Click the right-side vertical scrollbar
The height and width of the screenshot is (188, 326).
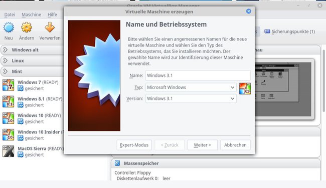(324, 81)
